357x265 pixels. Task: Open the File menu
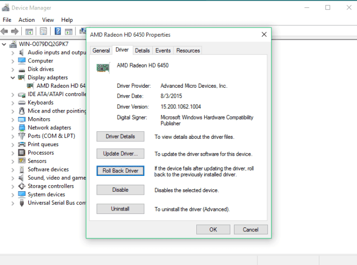[x=7, y=20]
